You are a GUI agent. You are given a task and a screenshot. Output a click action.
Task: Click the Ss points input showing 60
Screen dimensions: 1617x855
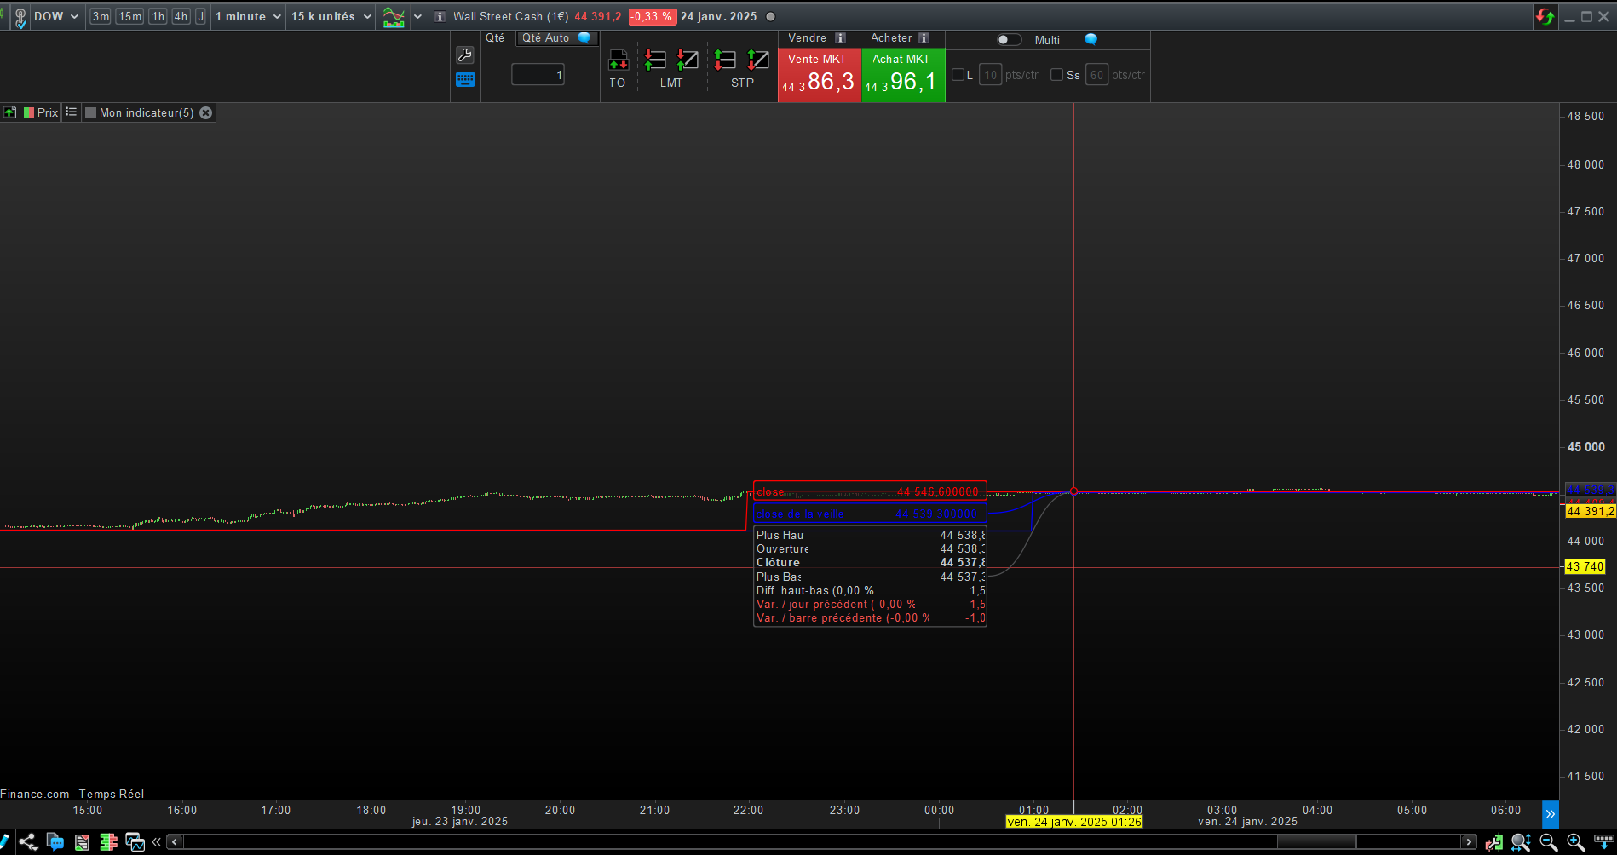[1097, 75]
